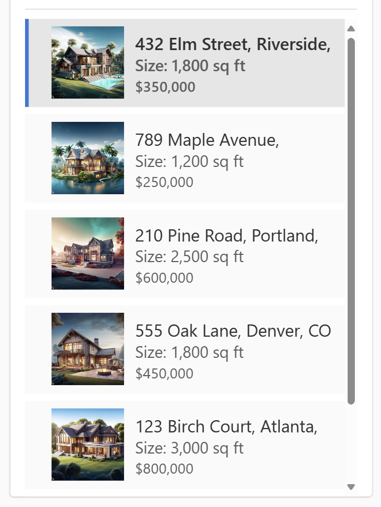Image resolution: width=381 pixels, height=507 pixels.
Task: Click the 432 Elm Street house thumbnail
Action: (x=87, y=62)
